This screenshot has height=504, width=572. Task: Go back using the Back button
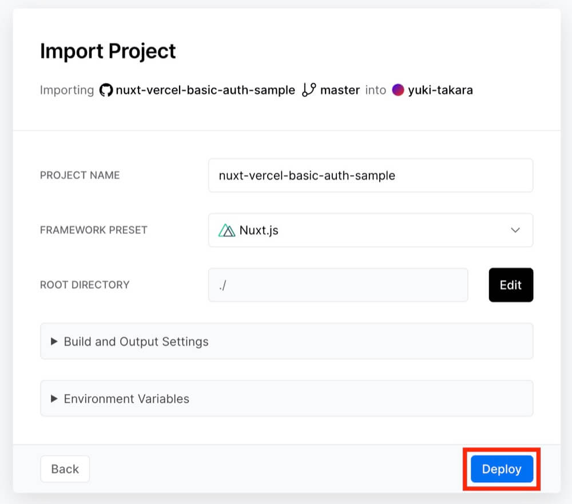(65, 469)
